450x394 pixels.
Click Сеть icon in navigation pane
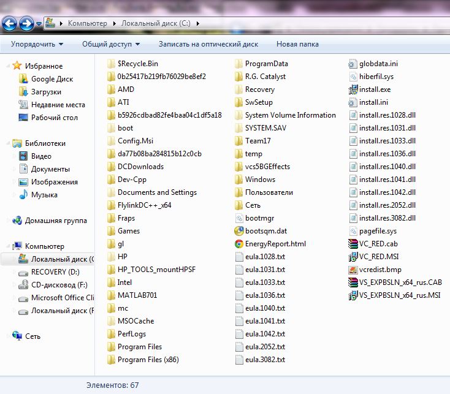click(x=17, y=336)
